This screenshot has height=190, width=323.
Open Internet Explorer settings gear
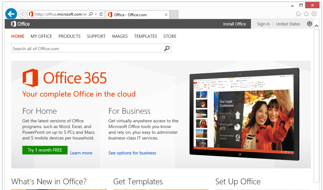315,14
